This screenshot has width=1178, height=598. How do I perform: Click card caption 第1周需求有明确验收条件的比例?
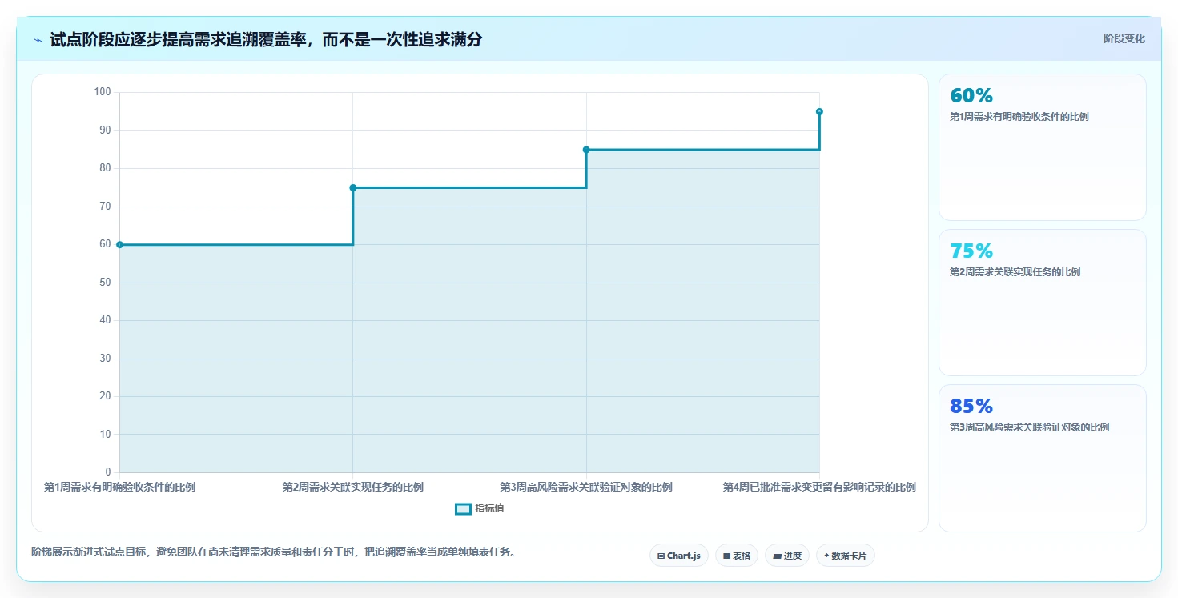point(1019,117)
